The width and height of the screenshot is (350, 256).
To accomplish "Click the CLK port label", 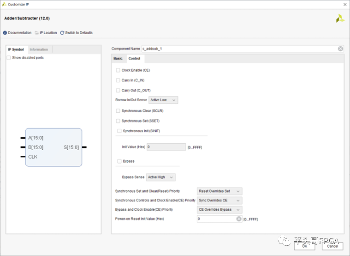I will tap(33, 157).
